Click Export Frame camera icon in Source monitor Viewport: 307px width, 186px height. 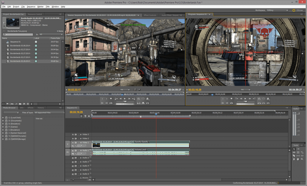click(x=147, y=103)
